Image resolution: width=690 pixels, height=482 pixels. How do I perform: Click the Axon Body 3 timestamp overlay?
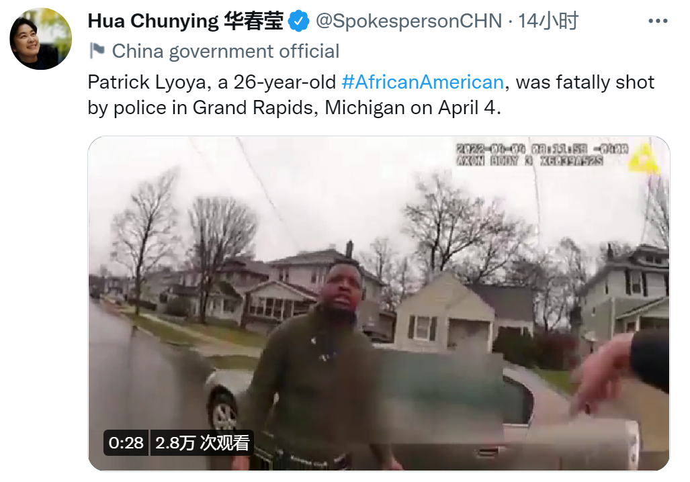pyautogui.click(x=542, y=155)
